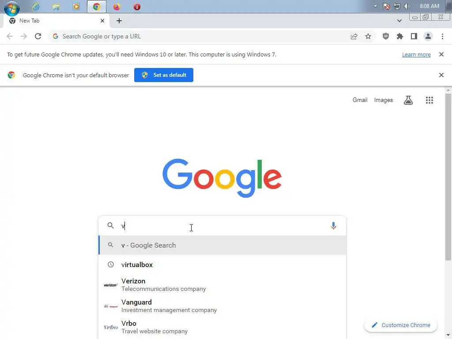Open the uBlock shield extension
452x339 pixels.
coord(386,36)
